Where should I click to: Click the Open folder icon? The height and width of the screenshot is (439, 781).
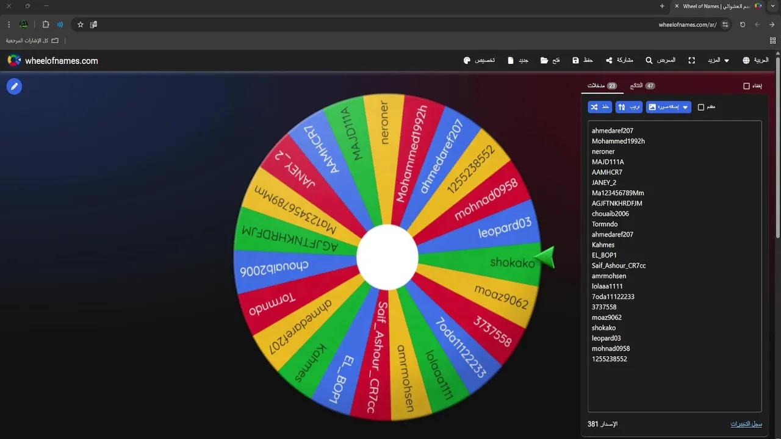point(544,61)
